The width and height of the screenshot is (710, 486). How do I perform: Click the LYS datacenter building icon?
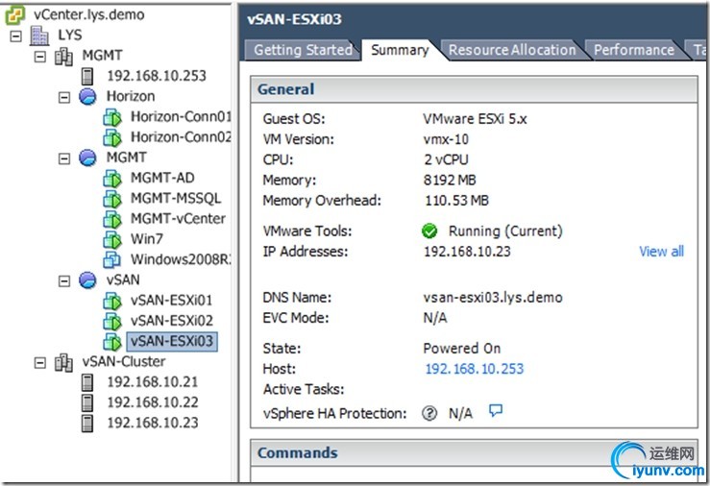[x=39, y=36]
